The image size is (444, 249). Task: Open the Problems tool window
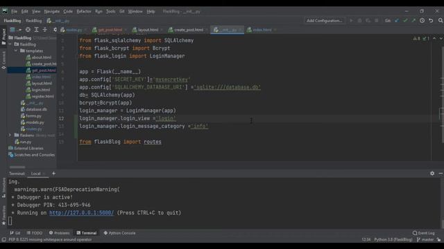point(59,233)
